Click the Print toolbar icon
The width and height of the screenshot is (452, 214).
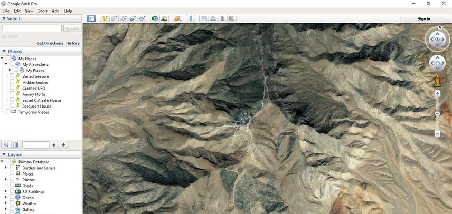pos(213,18)
